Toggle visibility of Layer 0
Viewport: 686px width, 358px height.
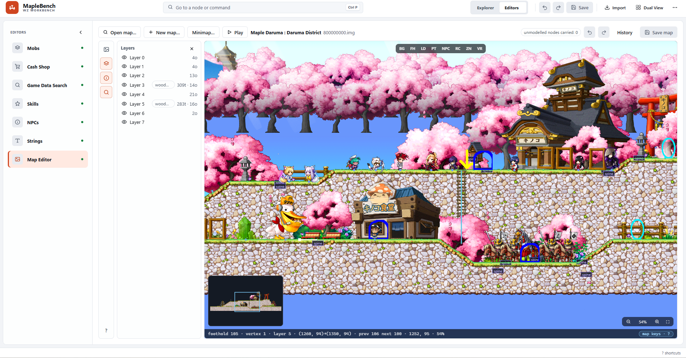[124, 57]
